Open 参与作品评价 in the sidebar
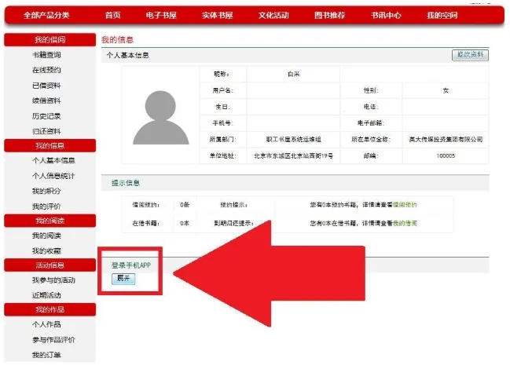 [x=53, y=340]
